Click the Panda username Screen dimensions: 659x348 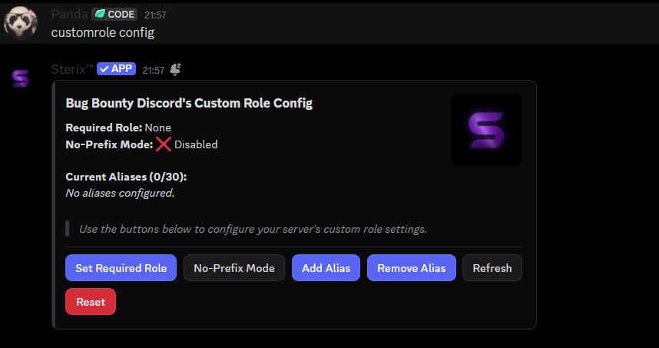point(69,15)
